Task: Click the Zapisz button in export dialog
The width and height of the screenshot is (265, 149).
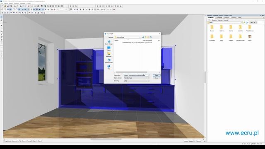Action: point(157,75)
